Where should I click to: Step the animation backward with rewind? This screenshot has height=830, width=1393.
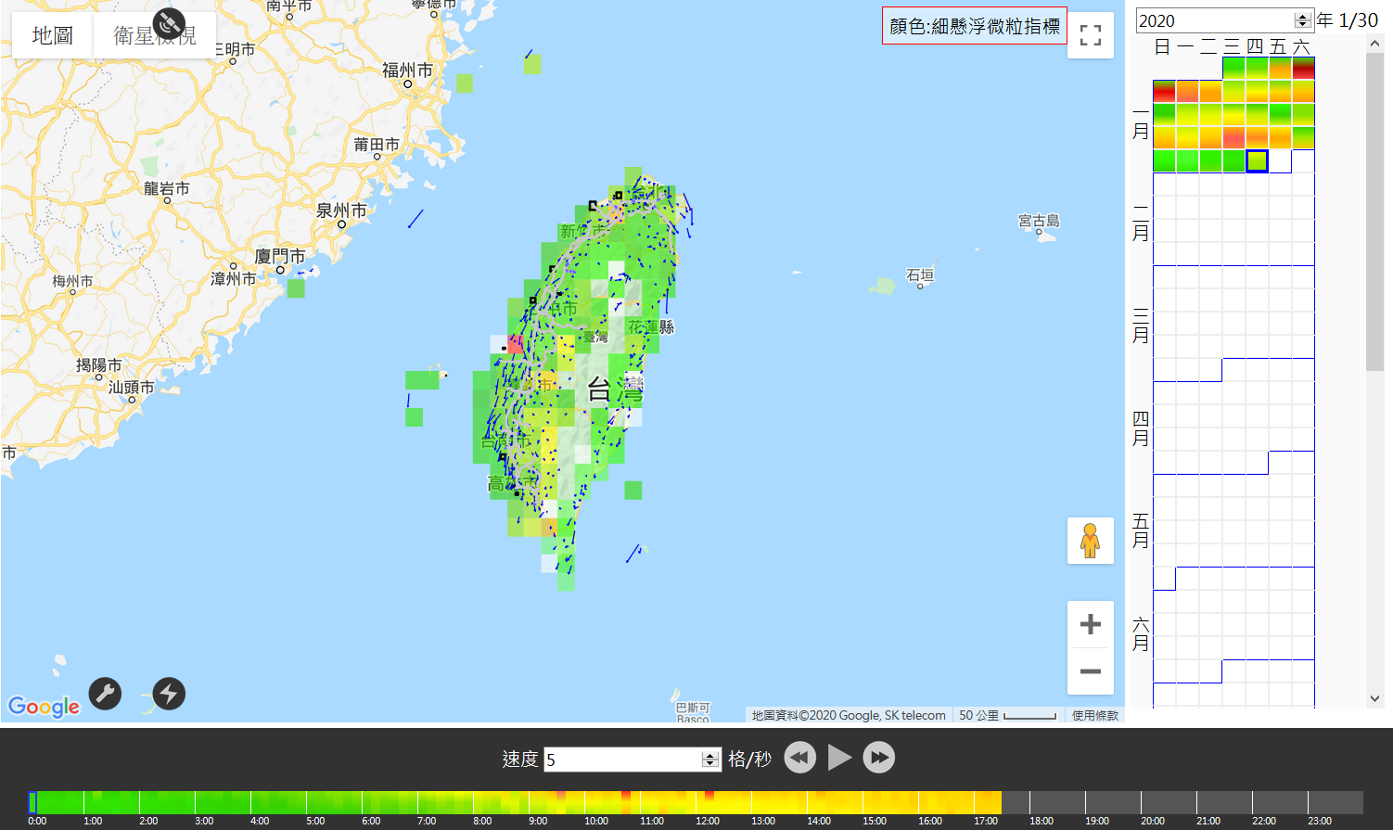coord(800,758)
